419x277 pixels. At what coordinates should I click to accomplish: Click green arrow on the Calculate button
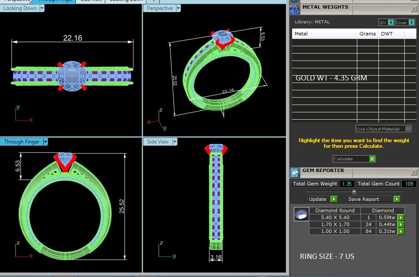click(x=372, y=159)
